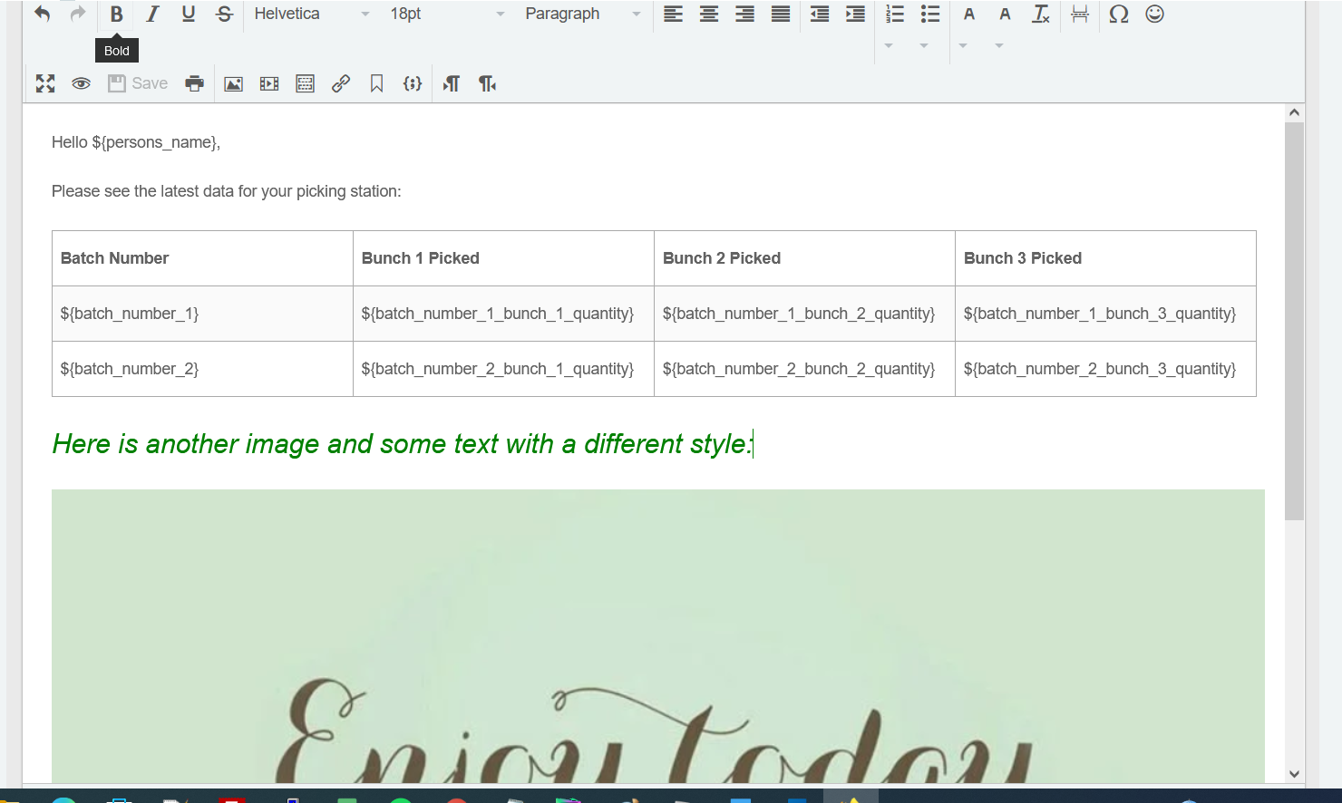Toggle Strikethrough formatting
This screenshot has width=1342, height=803.
coord(224,14)
